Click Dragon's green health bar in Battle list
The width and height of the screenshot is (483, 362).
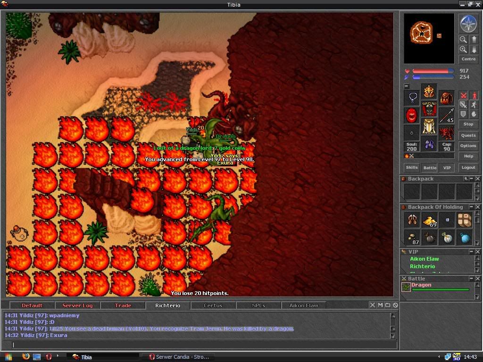[441, 290]
